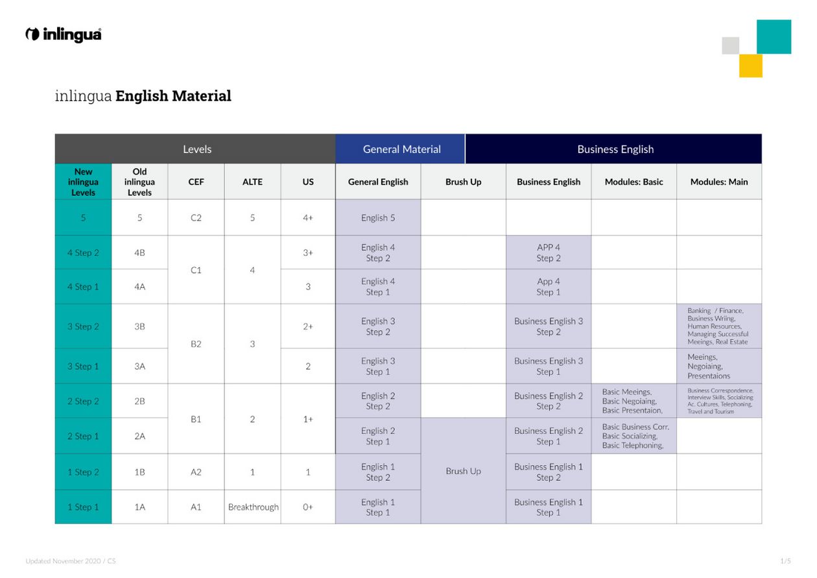Select the "App 4 Step 1" cell
The height and width of the screenshot is (578, 817).
point(549,287)
